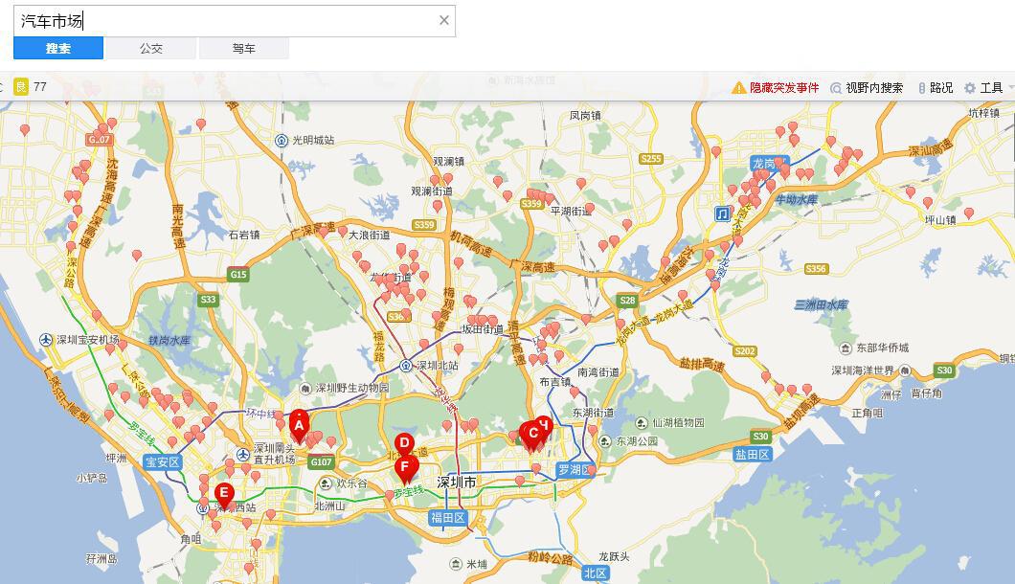Click the blue 搜索 search button

point(58,48)
